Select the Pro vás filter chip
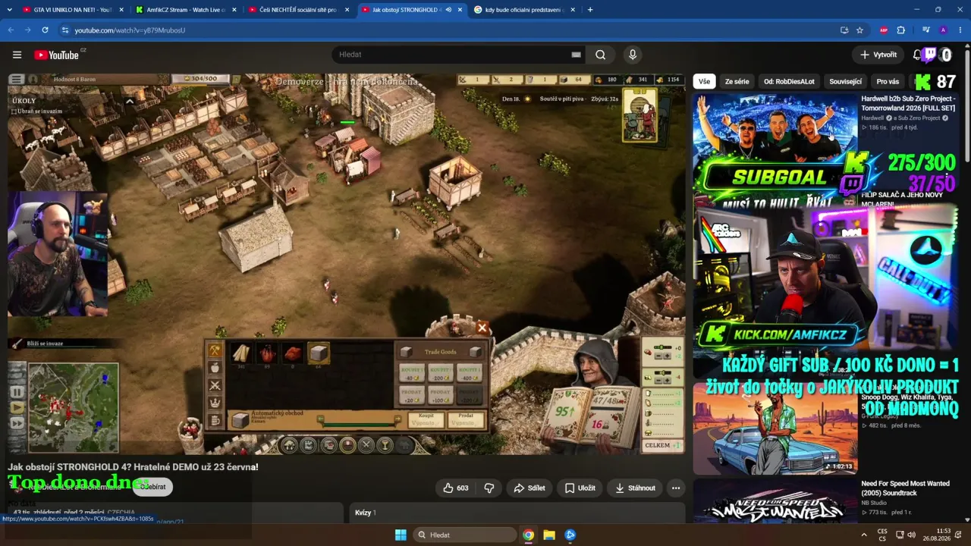The image size is (971, 546). coord(888,81)
